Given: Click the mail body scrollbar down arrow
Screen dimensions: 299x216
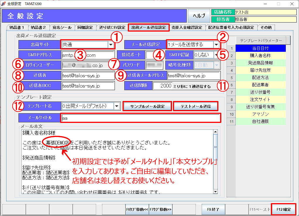Looking at the screenshot, I should [x=216, y=192].
